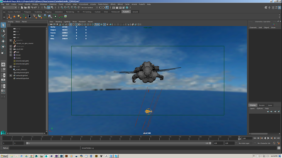This screenshot has width=282, height=158.
Task: Toggle select by object type mode
Action: pyautogui.click(x=49, y=7)
